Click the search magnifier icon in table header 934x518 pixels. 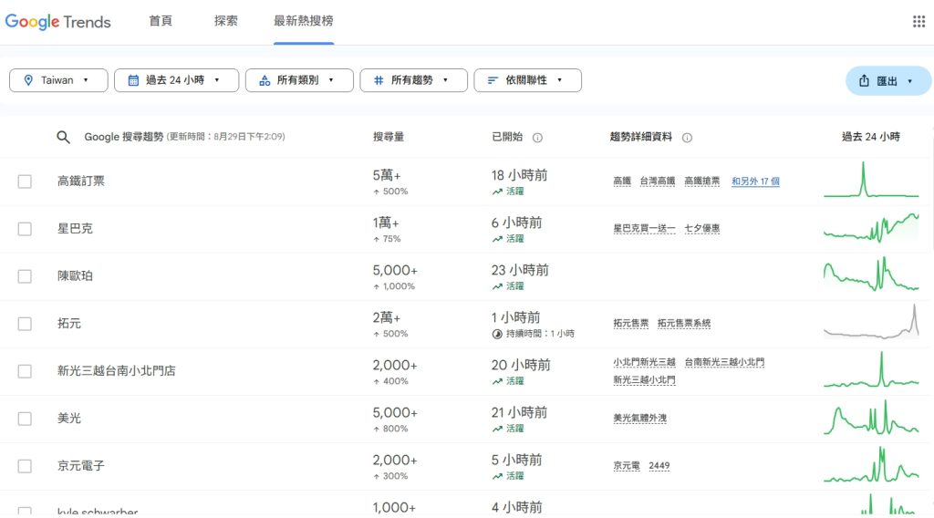pos(63,137)
